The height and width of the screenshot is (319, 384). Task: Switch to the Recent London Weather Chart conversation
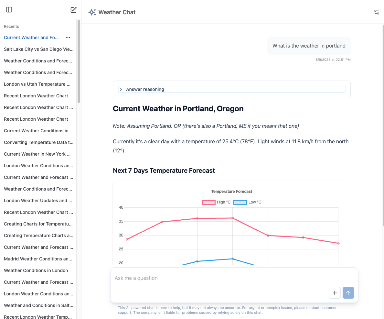click(x=36, y=96)
